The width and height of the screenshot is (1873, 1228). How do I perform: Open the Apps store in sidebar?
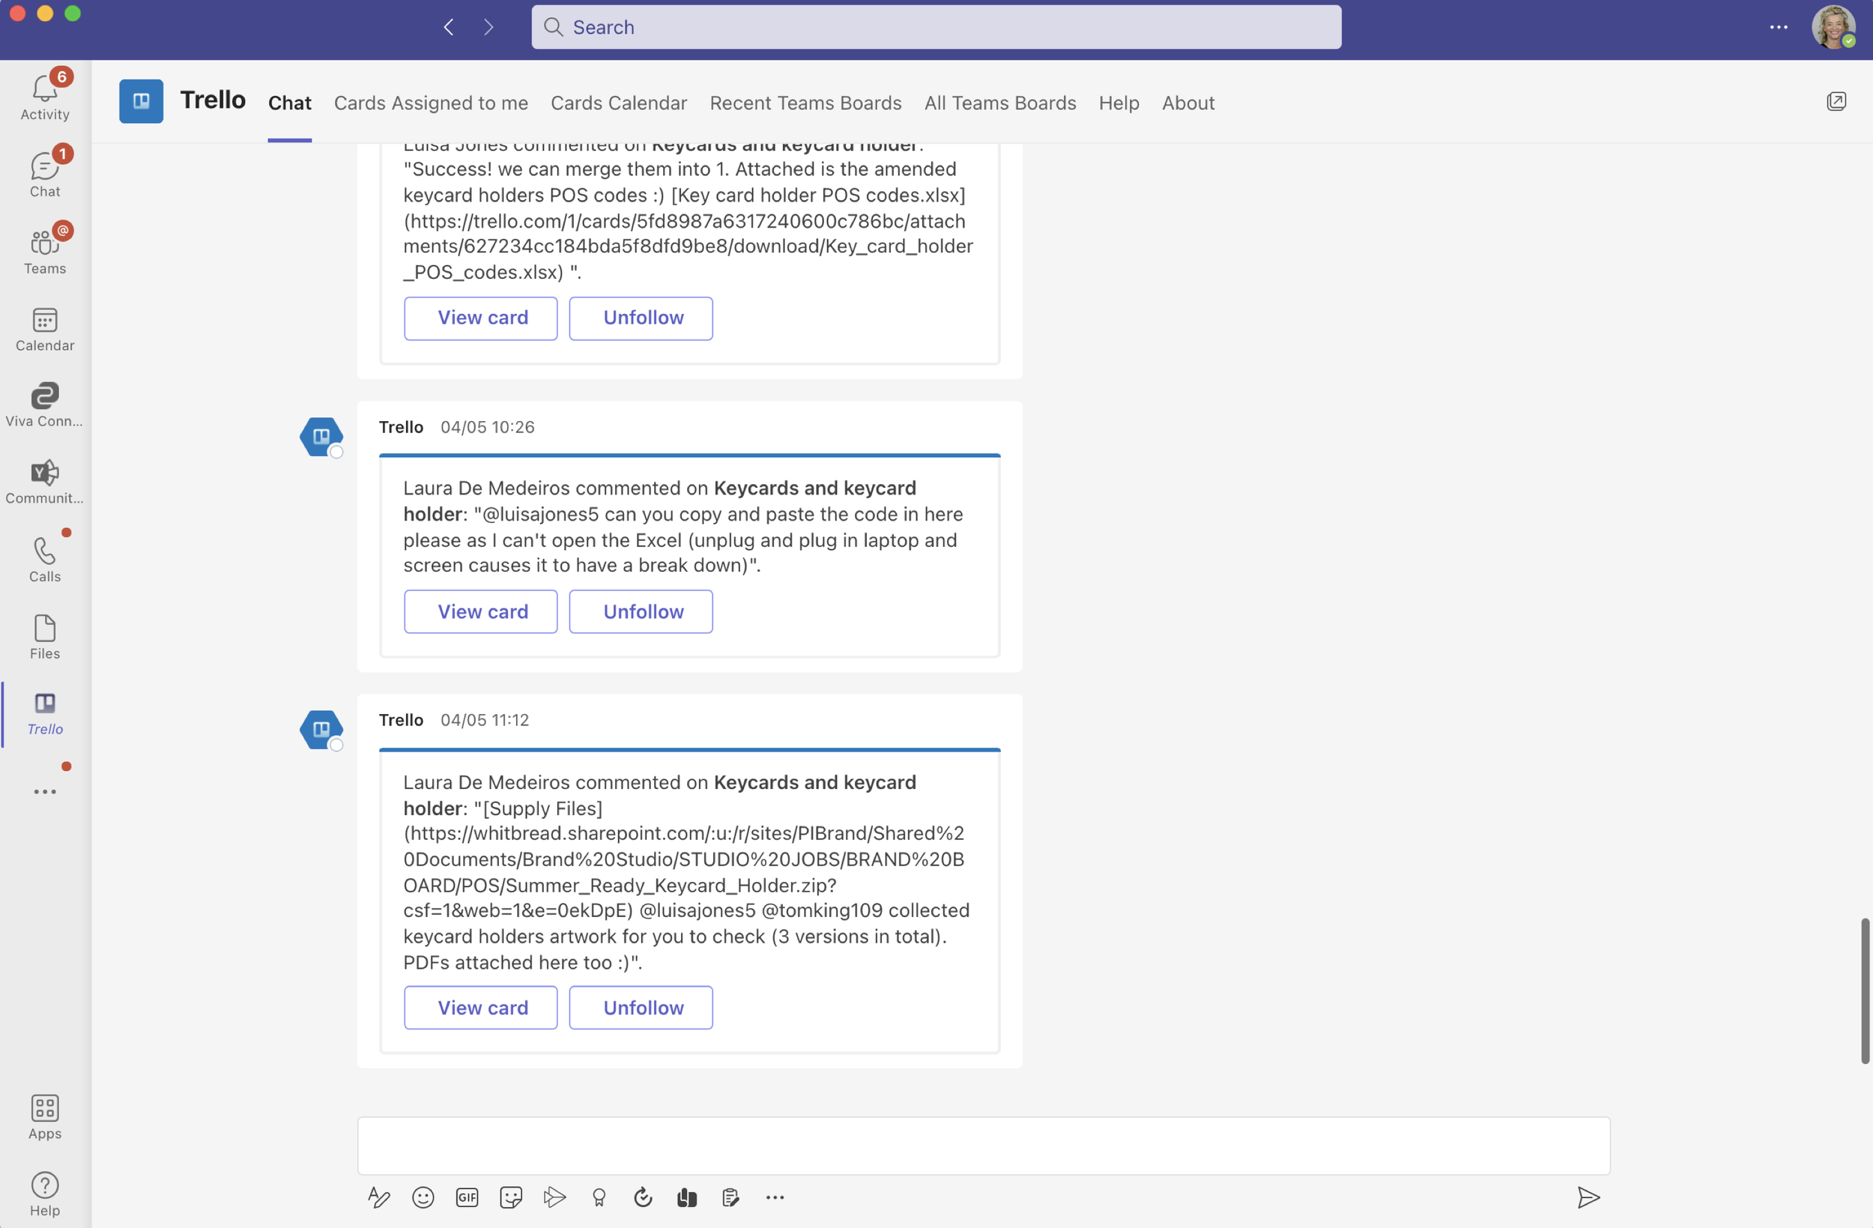(x=45, y=1117)
